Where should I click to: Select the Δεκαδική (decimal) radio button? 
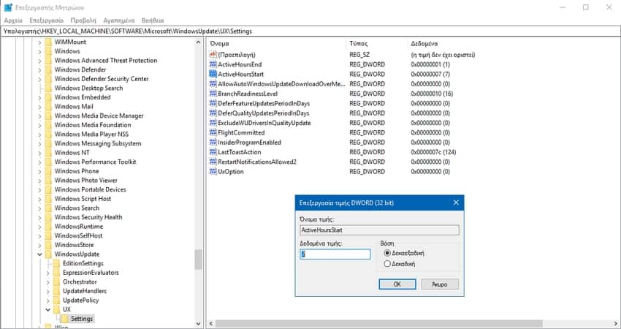coord(387,264)
